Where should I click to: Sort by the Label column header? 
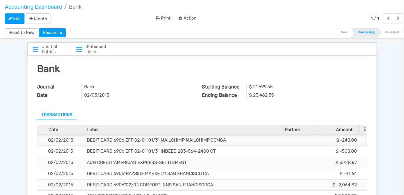(93, 130)
